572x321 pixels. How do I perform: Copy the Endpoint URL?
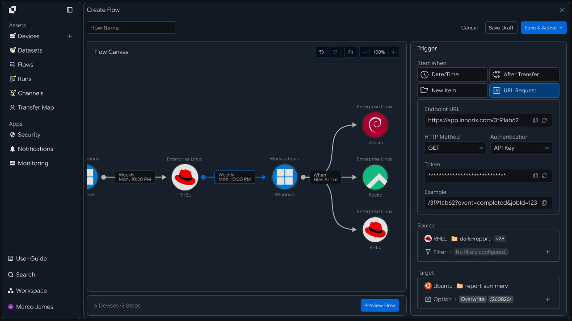(x=535, y=120)
